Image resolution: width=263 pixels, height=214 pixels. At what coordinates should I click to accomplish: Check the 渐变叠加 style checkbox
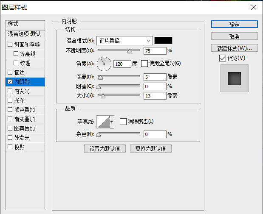tap(10, 119)
